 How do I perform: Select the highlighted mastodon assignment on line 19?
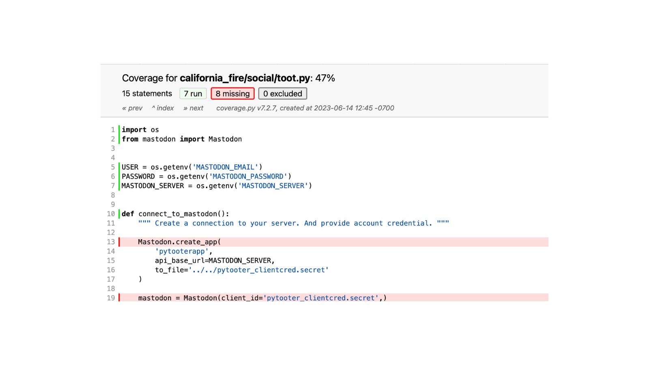click(262, 298)
